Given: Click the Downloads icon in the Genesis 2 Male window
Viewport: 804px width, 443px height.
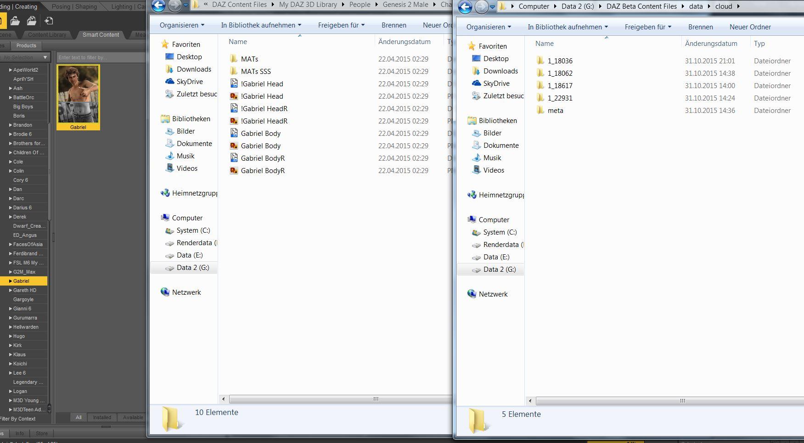Looking at the screenshot, I should click(169, 69).
